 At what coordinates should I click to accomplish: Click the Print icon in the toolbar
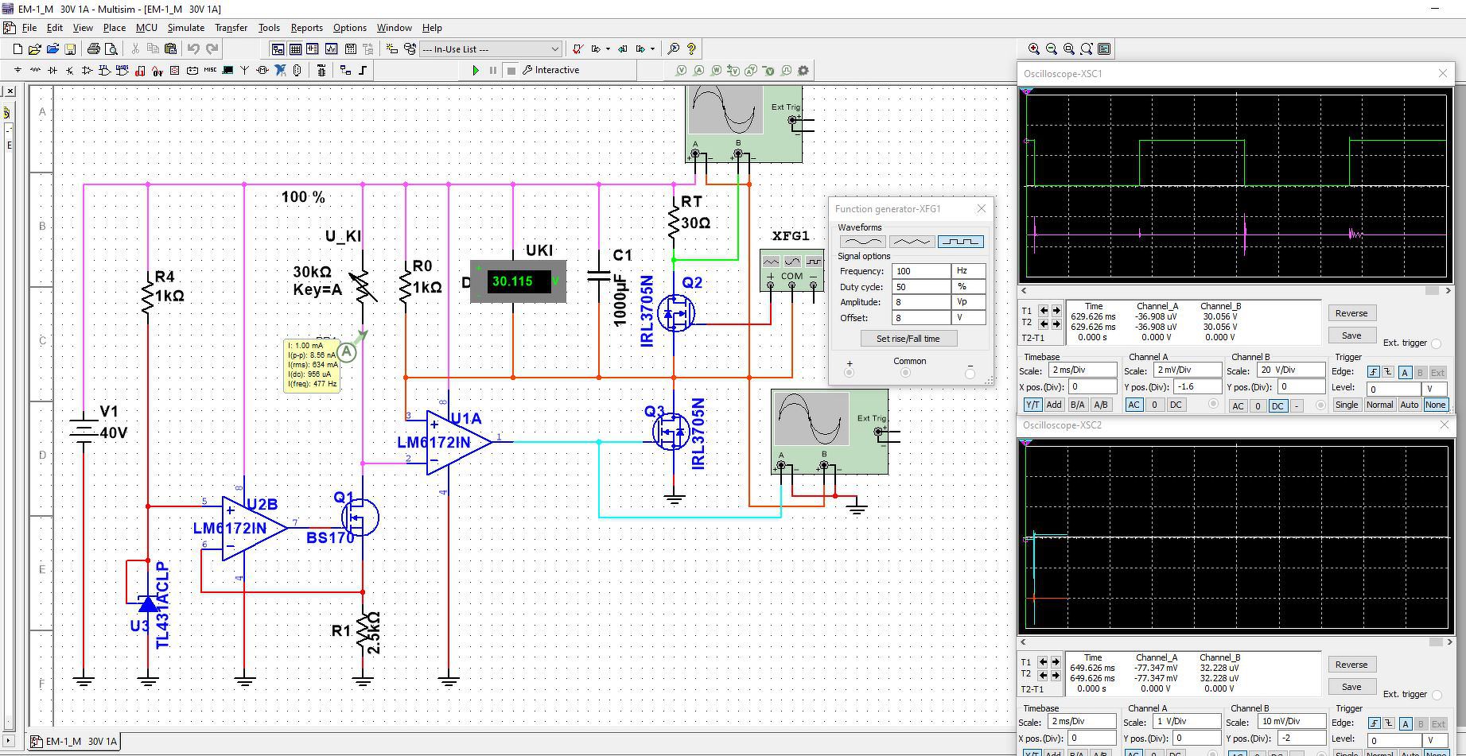[94, 49]
